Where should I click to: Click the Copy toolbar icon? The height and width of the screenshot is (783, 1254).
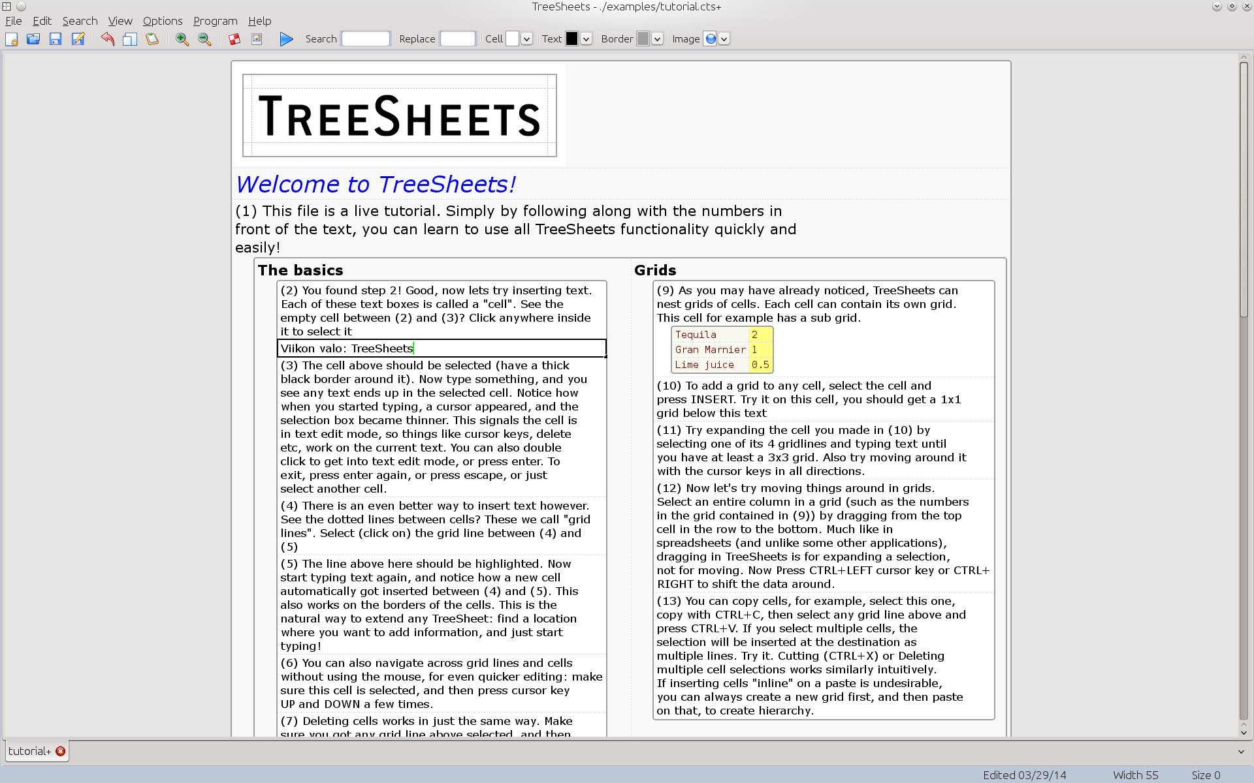[130, 39]
